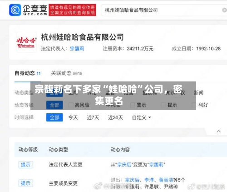Open 宗庆后 link in the 退出 member list
Screen dimensions: 227x192
pos(132,180)
